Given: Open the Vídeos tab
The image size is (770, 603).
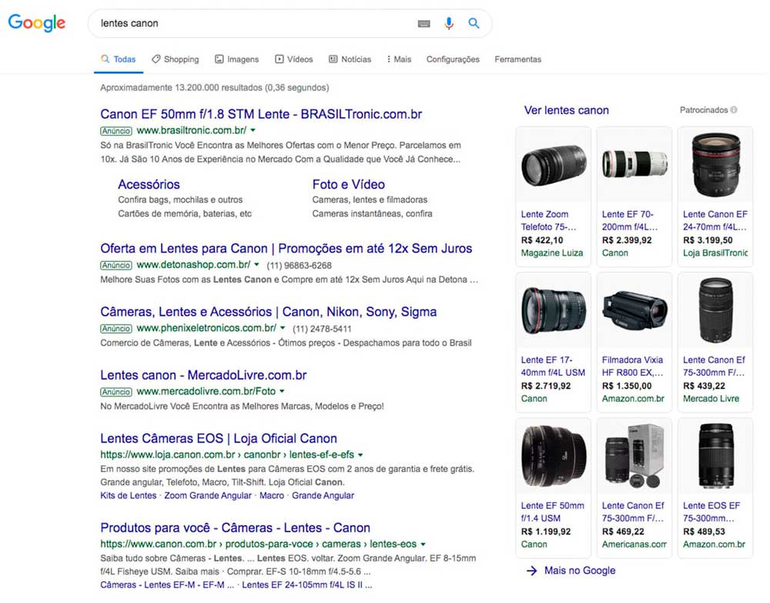Looking at the screenshot, I should 293,59.
